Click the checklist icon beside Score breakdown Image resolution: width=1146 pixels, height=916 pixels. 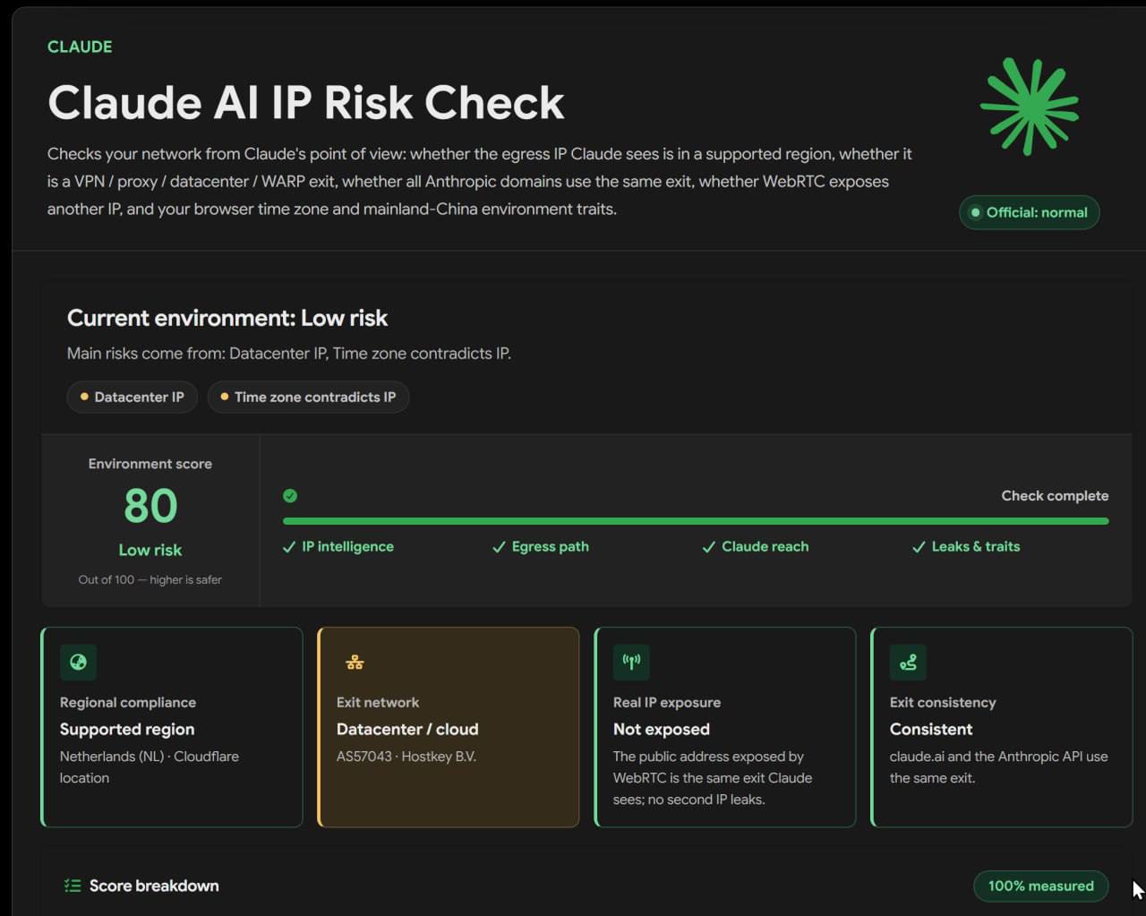click(x=73, y=886)
